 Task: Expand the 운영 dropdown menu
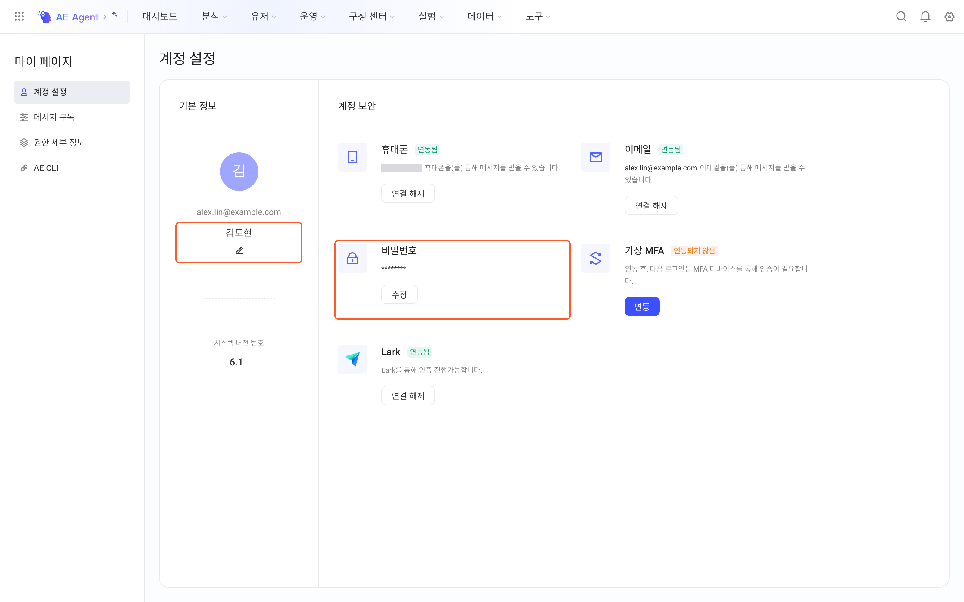(313, 16)
